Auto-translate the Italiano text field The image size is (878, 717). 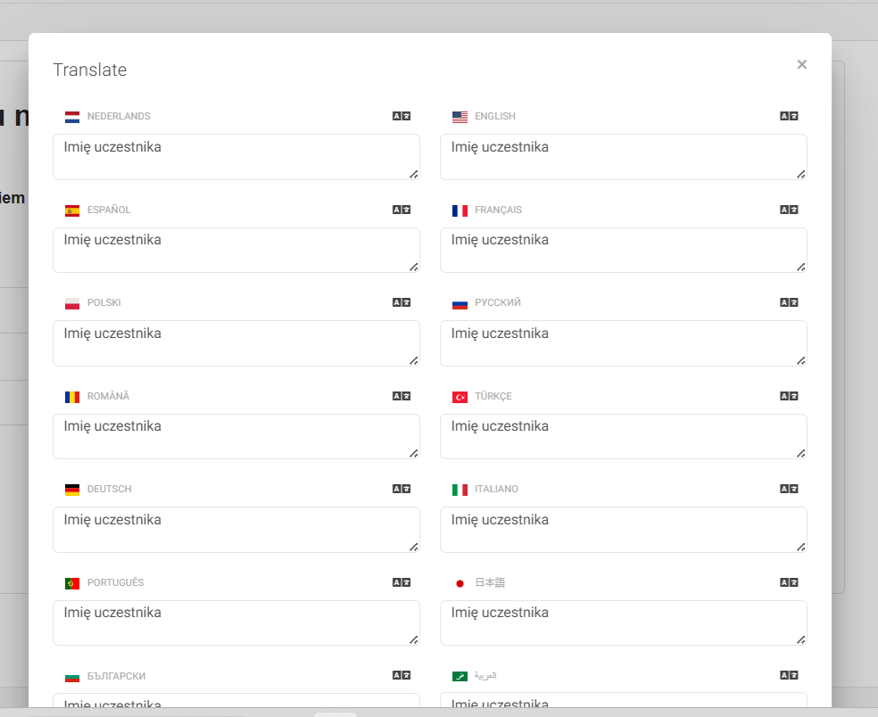pos(789,489)
